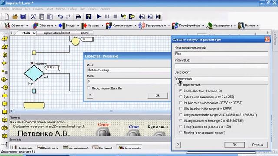The height and width of the screenshot is (156, 278).
Task: Stop the simulation
Action: pos(115,16)
